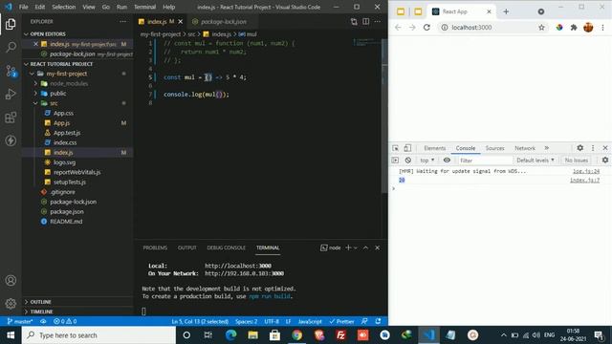
Task: Open the JavaScript context top dropdown
Action: 427,161
